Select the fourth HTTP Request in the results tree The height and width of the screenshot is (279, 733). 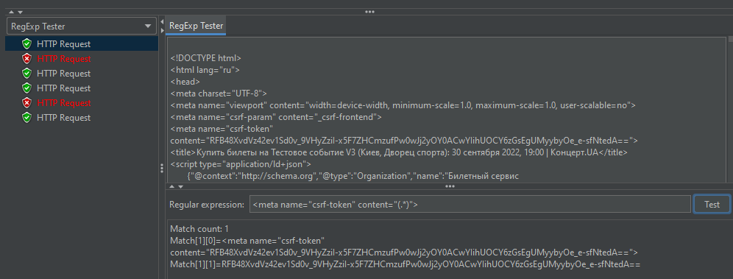(x=63, y=88)
